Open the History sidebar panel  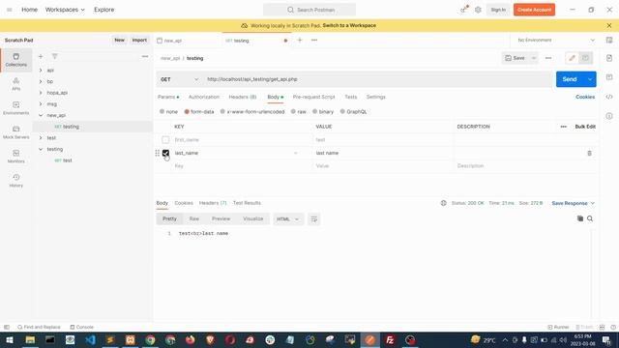16,181
